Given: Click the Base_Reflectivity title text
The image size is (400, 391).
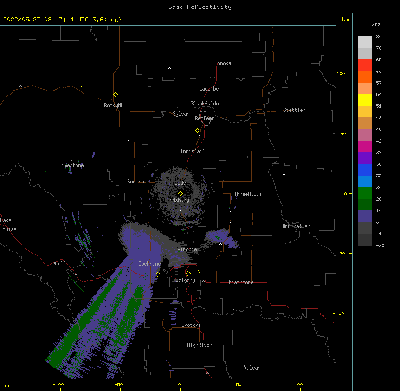Looking at the screenshot, I should tap(200, 7).
